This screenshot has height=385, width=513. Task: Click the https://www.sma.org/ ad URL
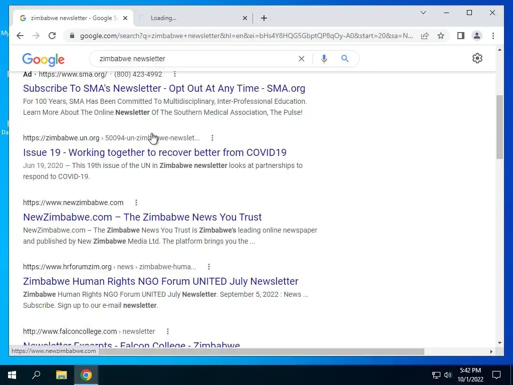click(73, 74)
